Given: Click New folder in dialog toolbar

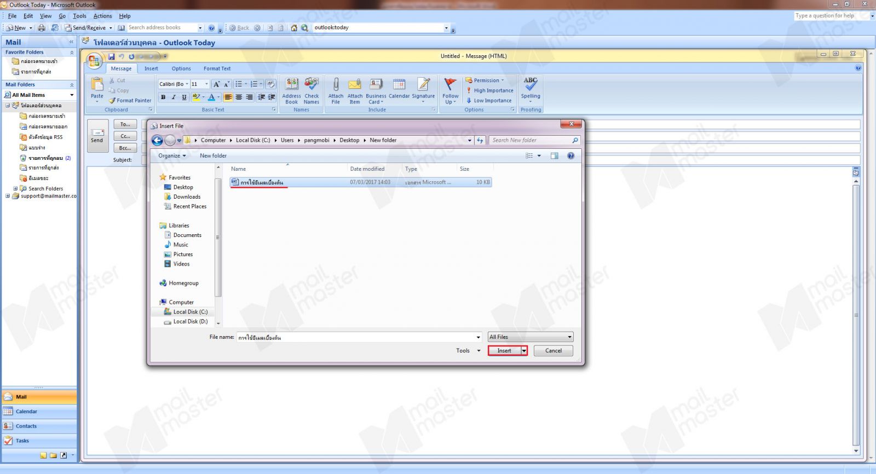Looking at the screenshot, I should click(x=213, y=156).
